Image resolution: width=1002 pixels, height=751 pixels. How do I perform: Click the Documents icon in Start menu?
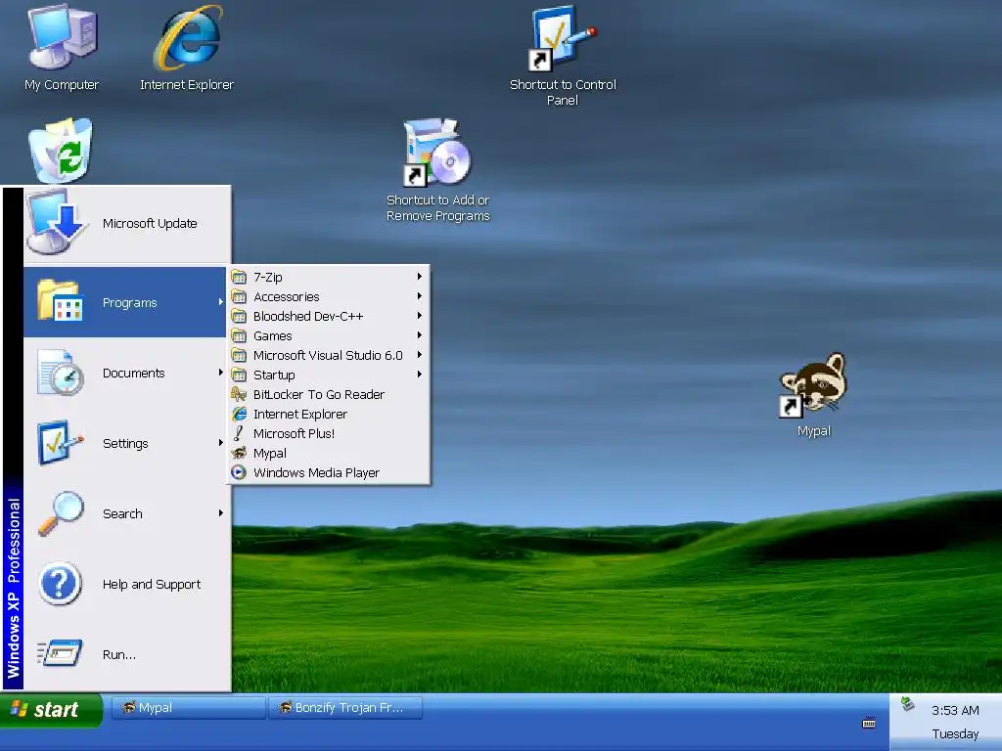coord(60,373)
